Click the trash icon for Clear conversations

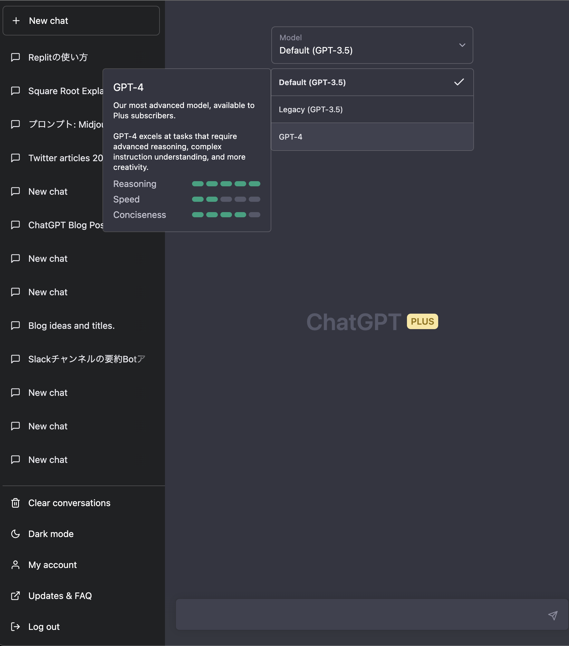point(15,503)
